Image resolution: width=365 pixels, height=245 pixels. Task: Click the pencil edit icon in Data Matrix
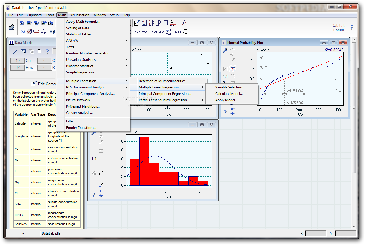point(15,52)
